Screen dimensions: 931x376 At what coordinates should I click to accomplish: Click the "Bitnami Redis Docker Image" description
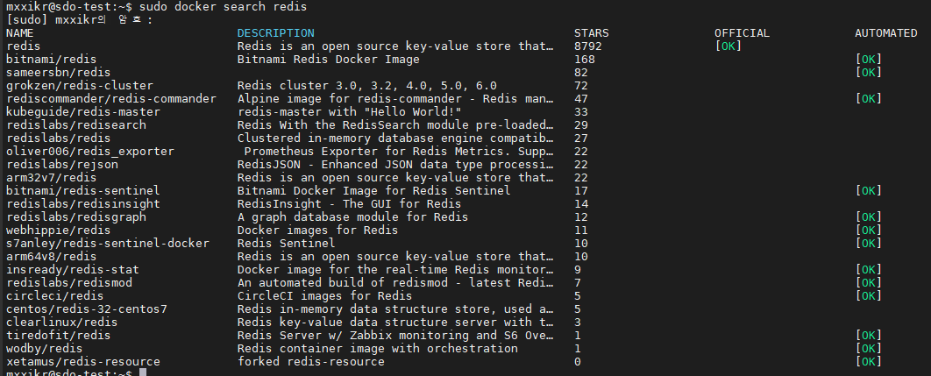click(328, 59)
